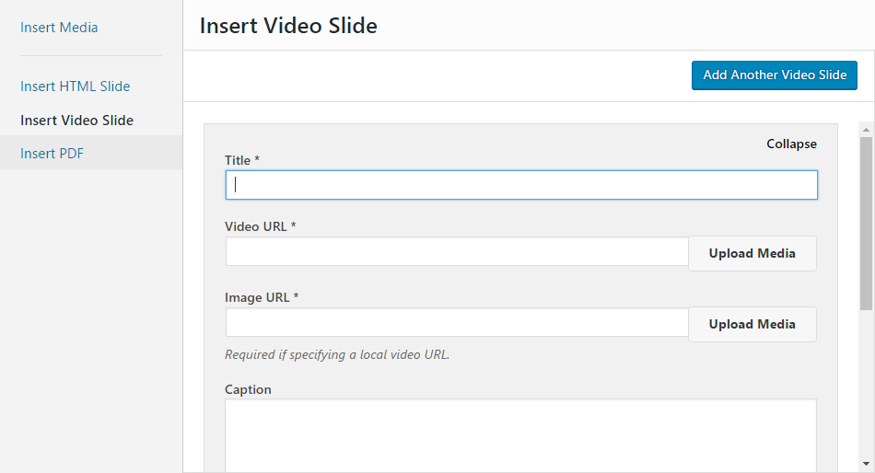Open the Insert Media section

[59, 28]
